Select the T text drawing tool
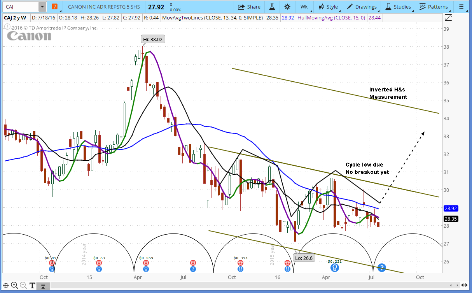 (32, 285)
